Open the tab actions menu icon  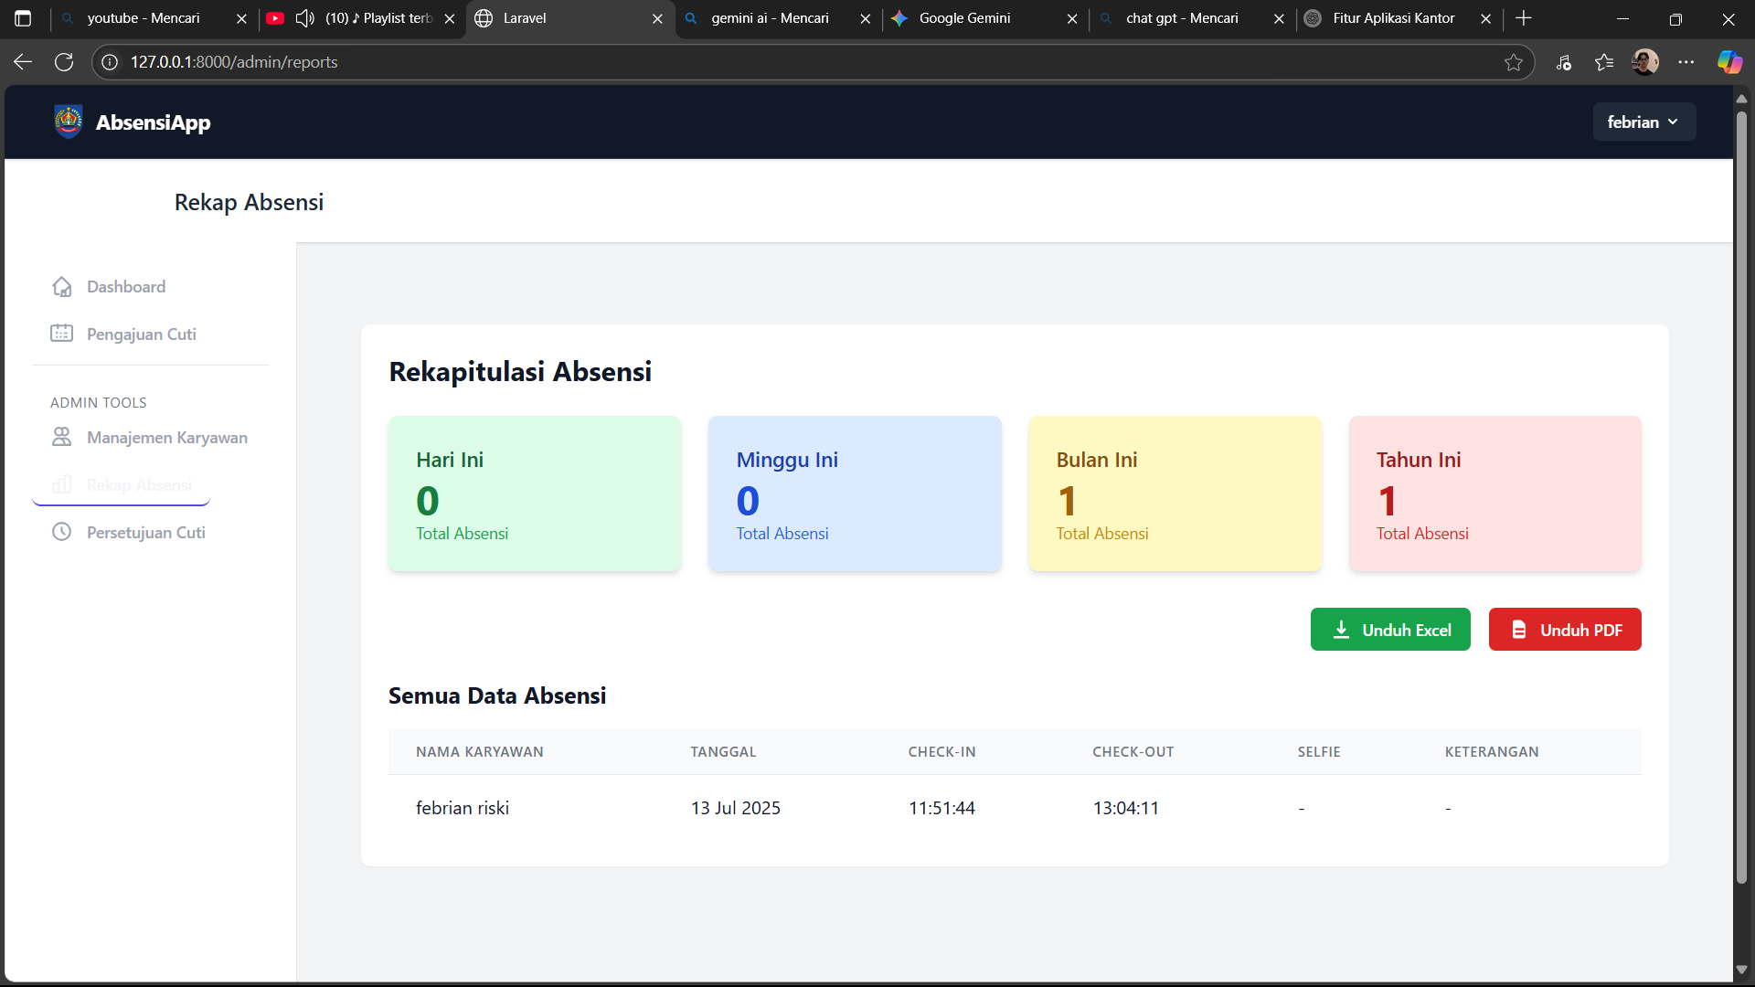24,18
